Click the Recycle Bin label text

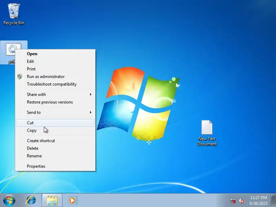(14, 23)
